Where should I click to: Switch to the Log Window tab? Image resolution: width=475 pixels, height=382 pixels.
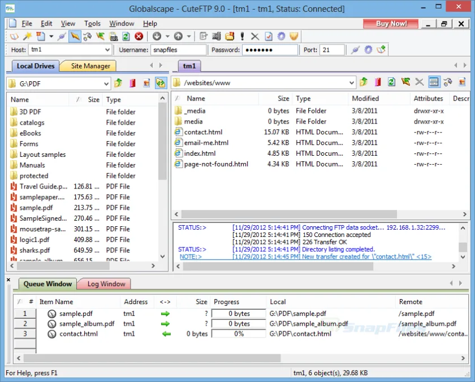(106, 284)
